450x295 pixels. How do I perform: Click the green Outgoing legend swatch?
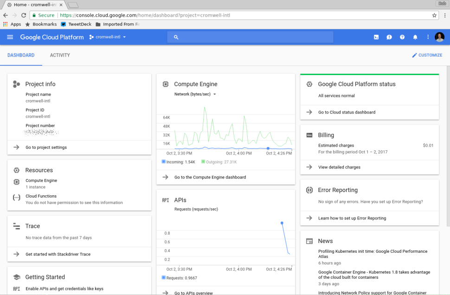click(203, 161)
